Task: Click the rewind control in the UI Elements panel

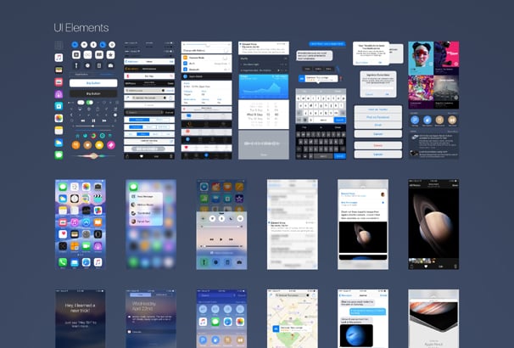Action: click(83, 121)
